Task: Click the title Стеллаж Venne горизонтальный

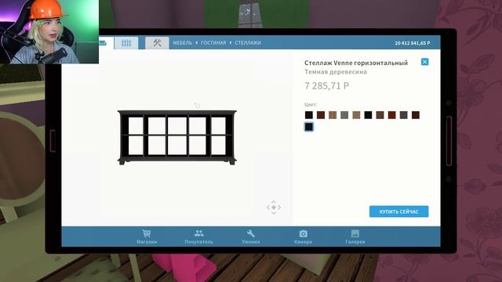Action: (356, 63)
